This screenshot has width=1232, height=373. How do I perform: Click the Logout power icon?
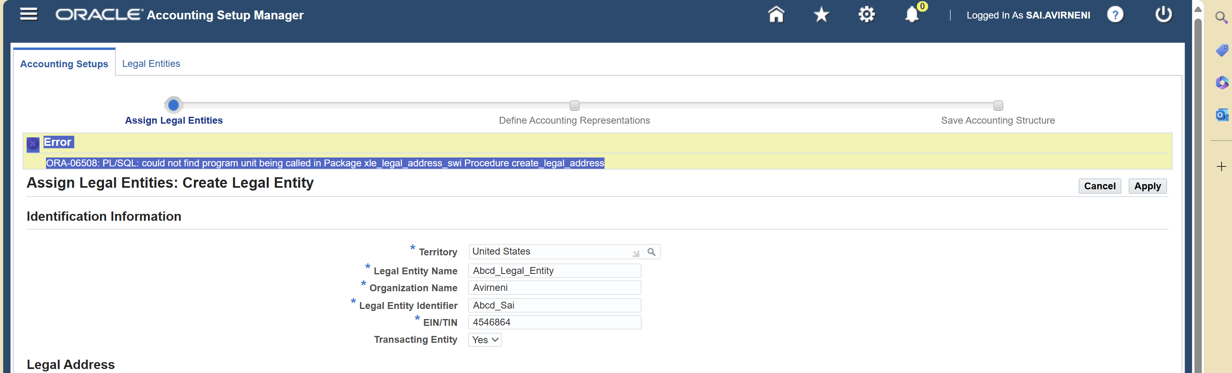click(x=1164, y=15)
